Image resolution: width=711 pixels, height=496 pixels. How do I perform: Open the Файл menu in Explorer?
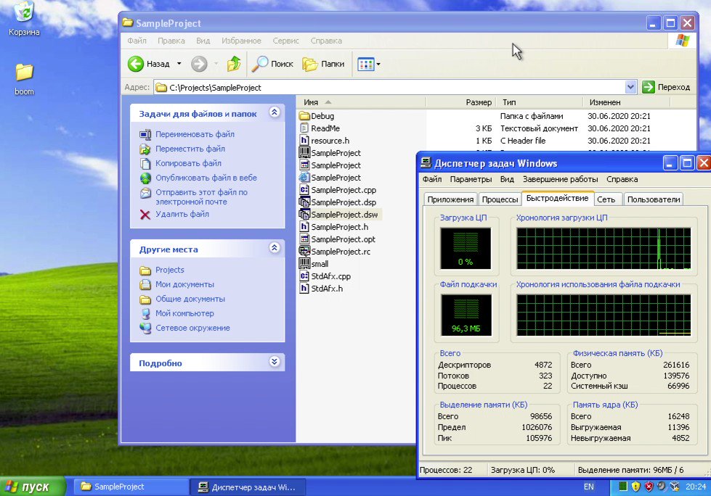click(137, 41)
